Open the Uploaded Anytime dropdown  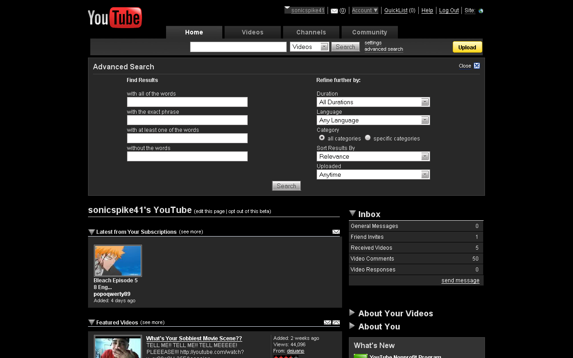[x=373, y=174]
